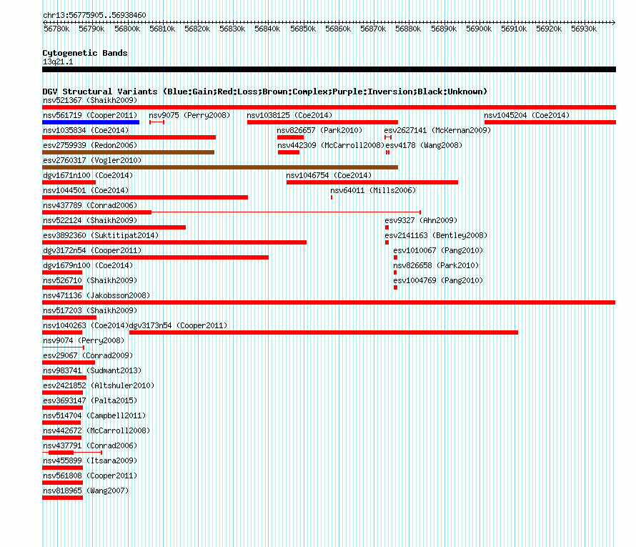Click nsv437791 (Conrad2006) label
The image size is (636, 547).
pos(90,445)
